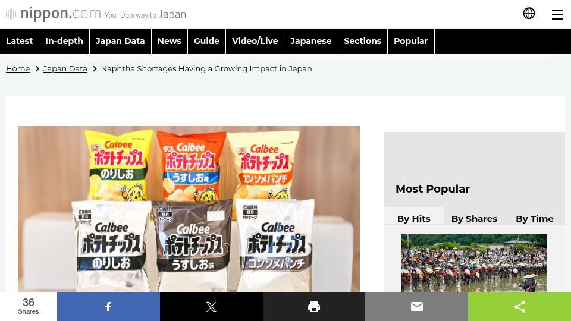Click the Most Popular heading
This screenshot has height=321, width=571.
432,189
